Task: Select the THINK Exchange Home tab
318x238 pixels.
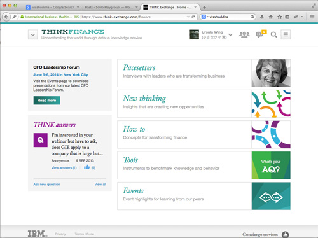Action: 170,7
